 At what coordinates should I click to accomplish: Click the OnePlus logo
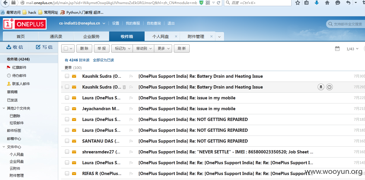pos(25,24)
